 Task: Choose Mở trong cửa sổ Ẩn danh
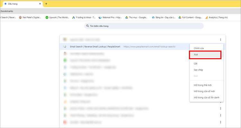point(207,97)
